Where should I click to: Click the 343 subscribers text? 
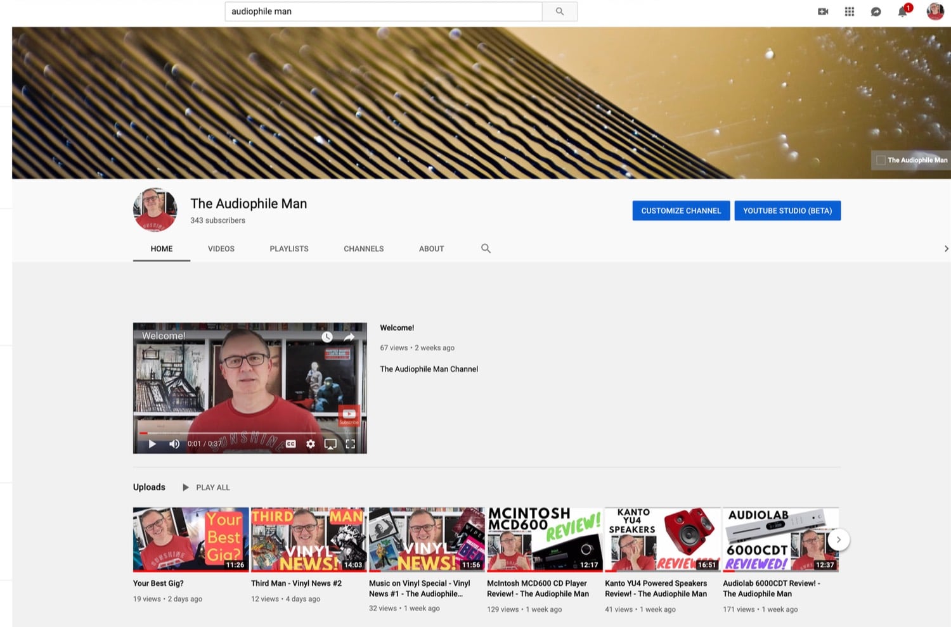(x=217, y=220)
